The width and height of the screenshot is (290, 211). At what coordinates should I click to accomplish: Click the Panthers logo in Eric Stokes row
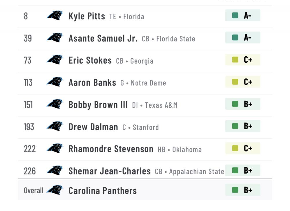[x=55, y=60]
